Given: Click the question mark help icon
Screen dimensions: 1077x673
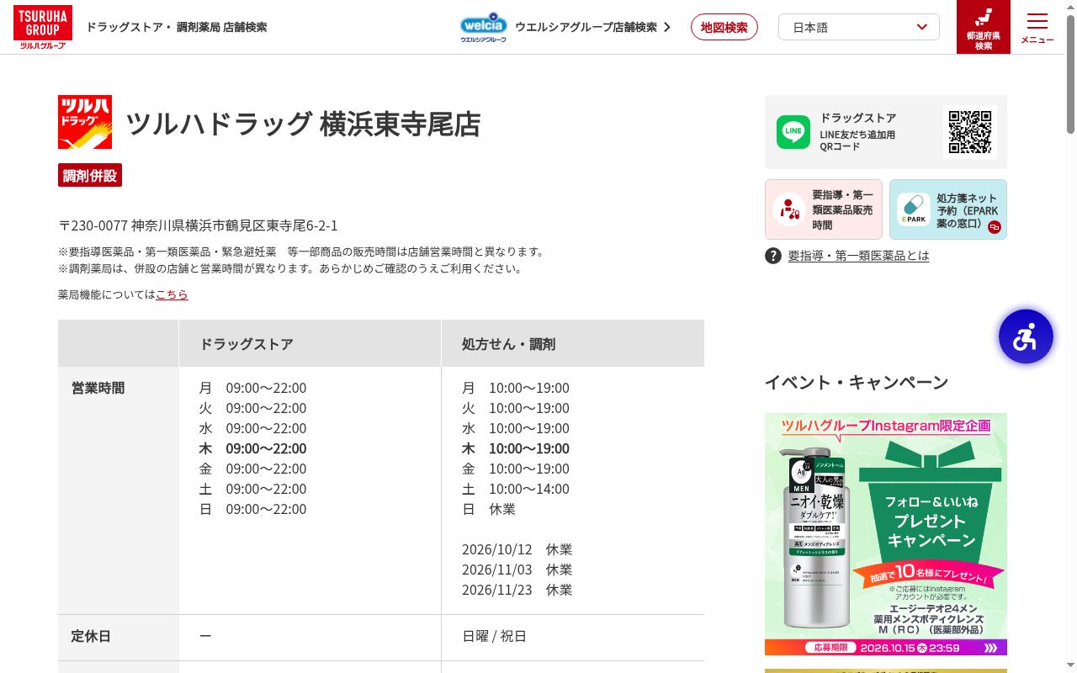Looking at the screenshot, I should tap(773, 256).
